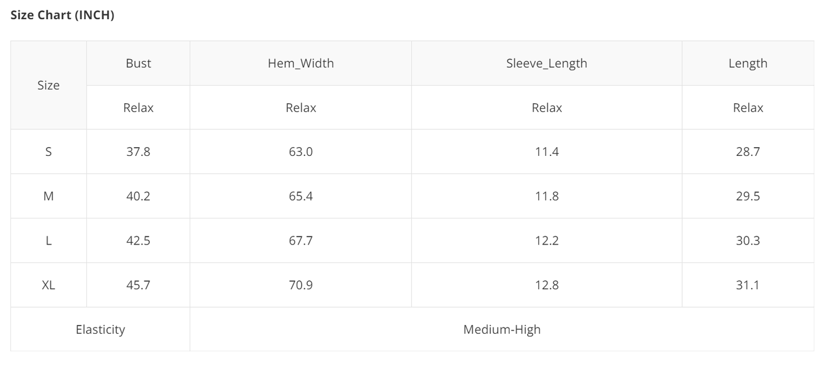Click the Elasticity row label
Viewport: 838px width, 376px height.
[100, 330]
